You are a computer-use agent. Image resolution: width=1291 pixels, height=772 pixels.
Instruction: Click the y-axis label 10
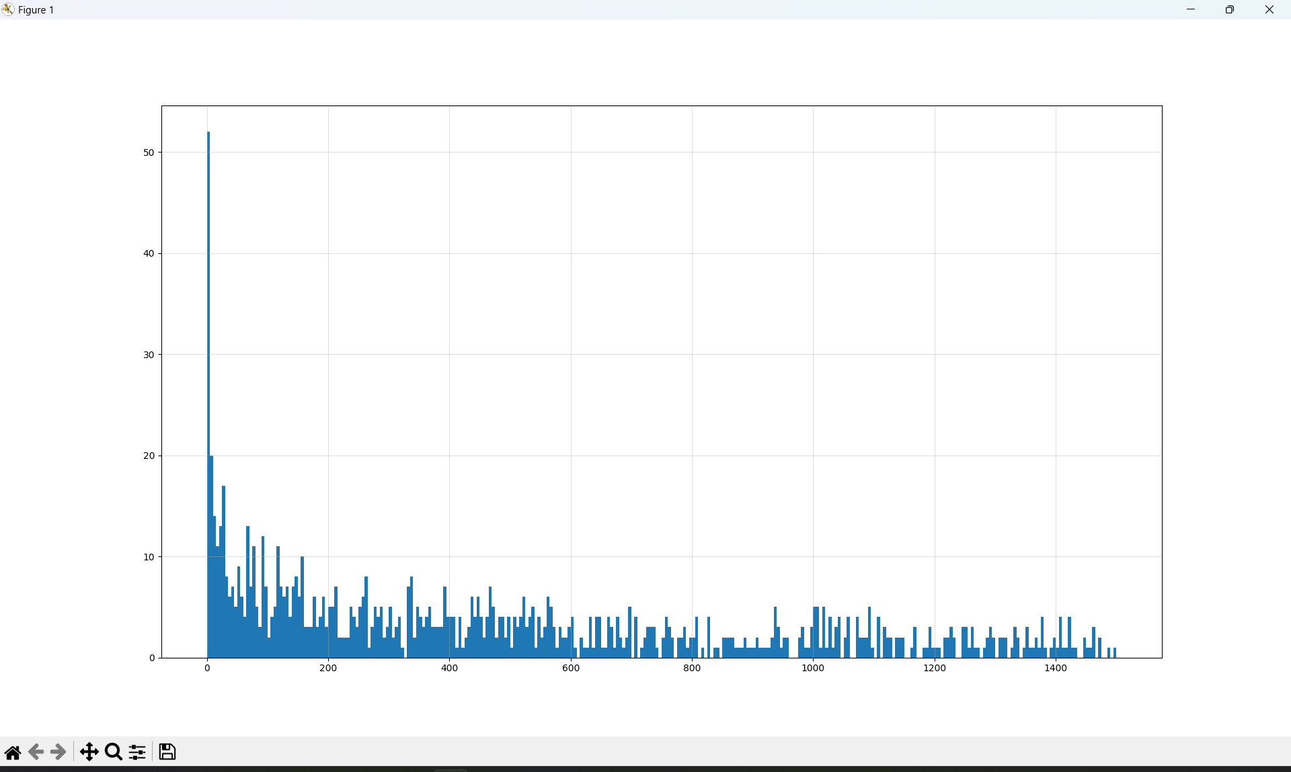149,557
